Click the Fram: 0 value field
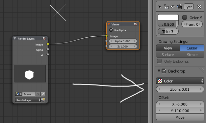 tap(192, 24)
